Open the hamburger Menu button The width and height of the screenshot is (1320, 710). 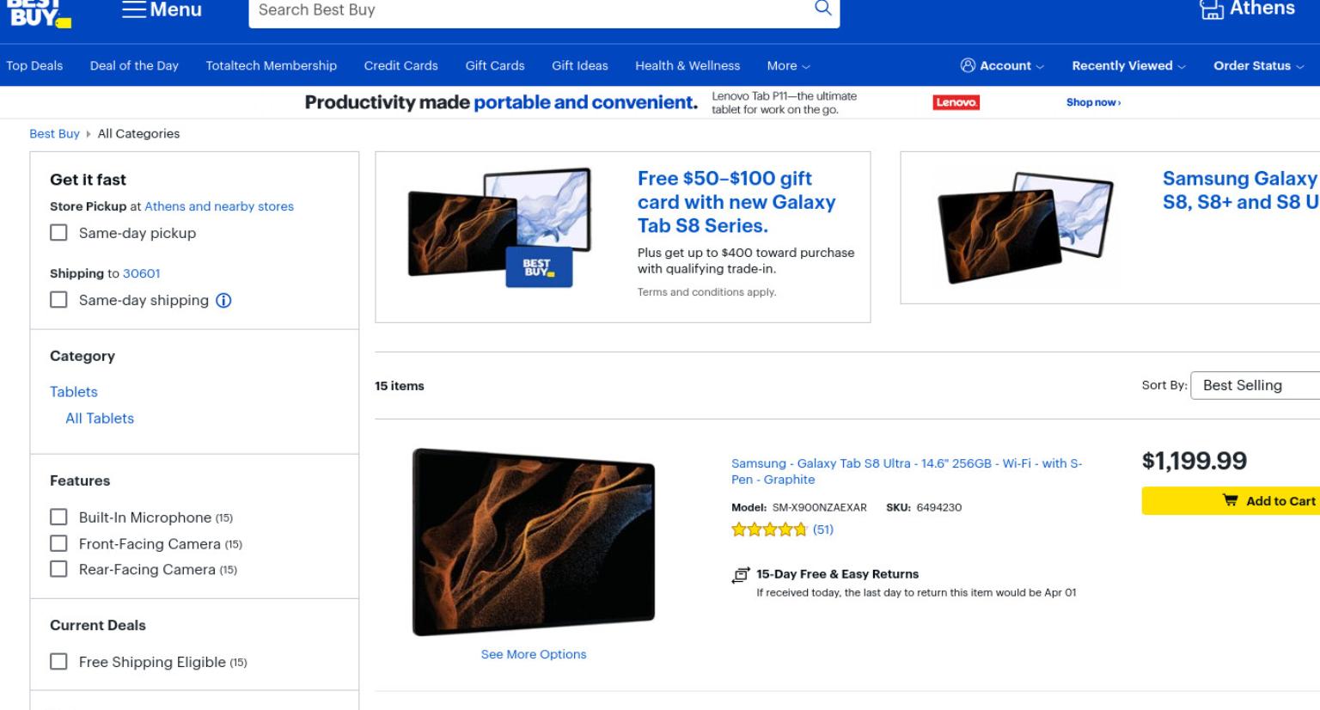pos(162,10)
